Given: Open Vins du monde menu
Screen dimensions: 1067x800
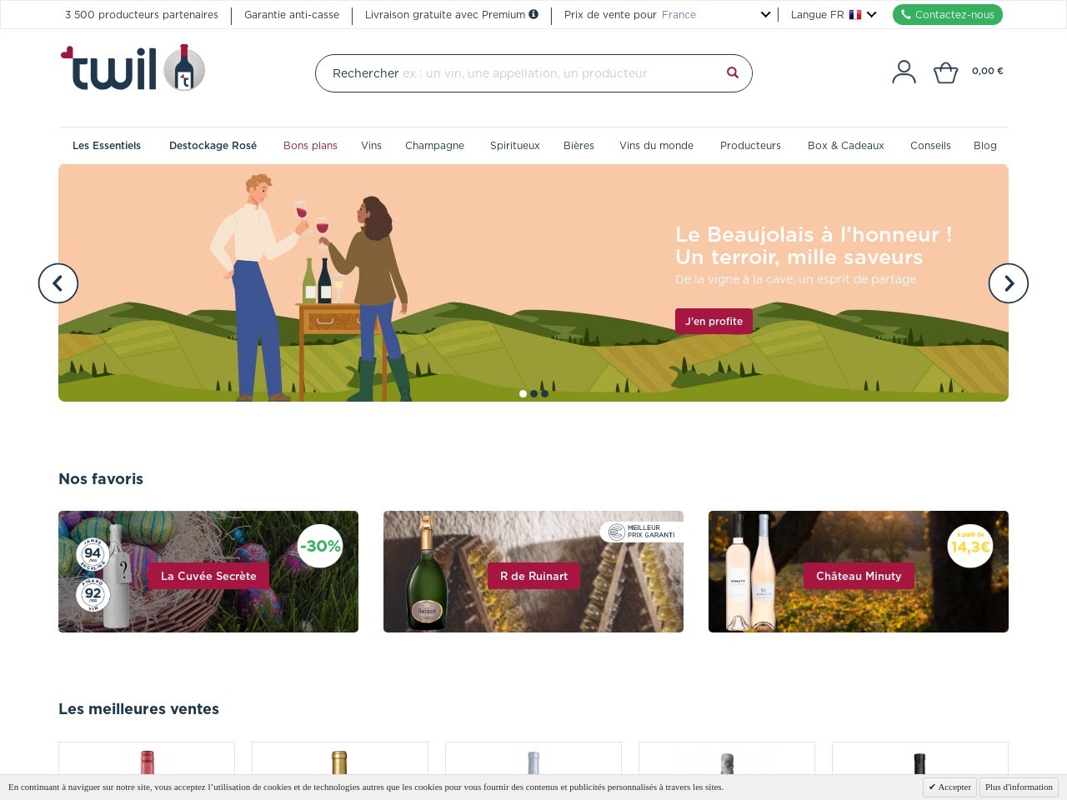Looking at the screenshot, I should pyautogui.click(x=656, y=146).
